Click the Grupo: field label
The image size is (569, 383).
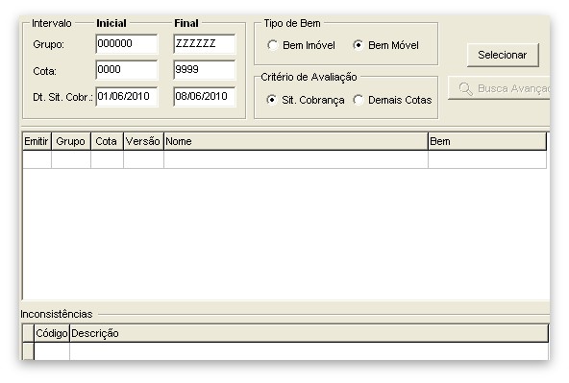48,44
